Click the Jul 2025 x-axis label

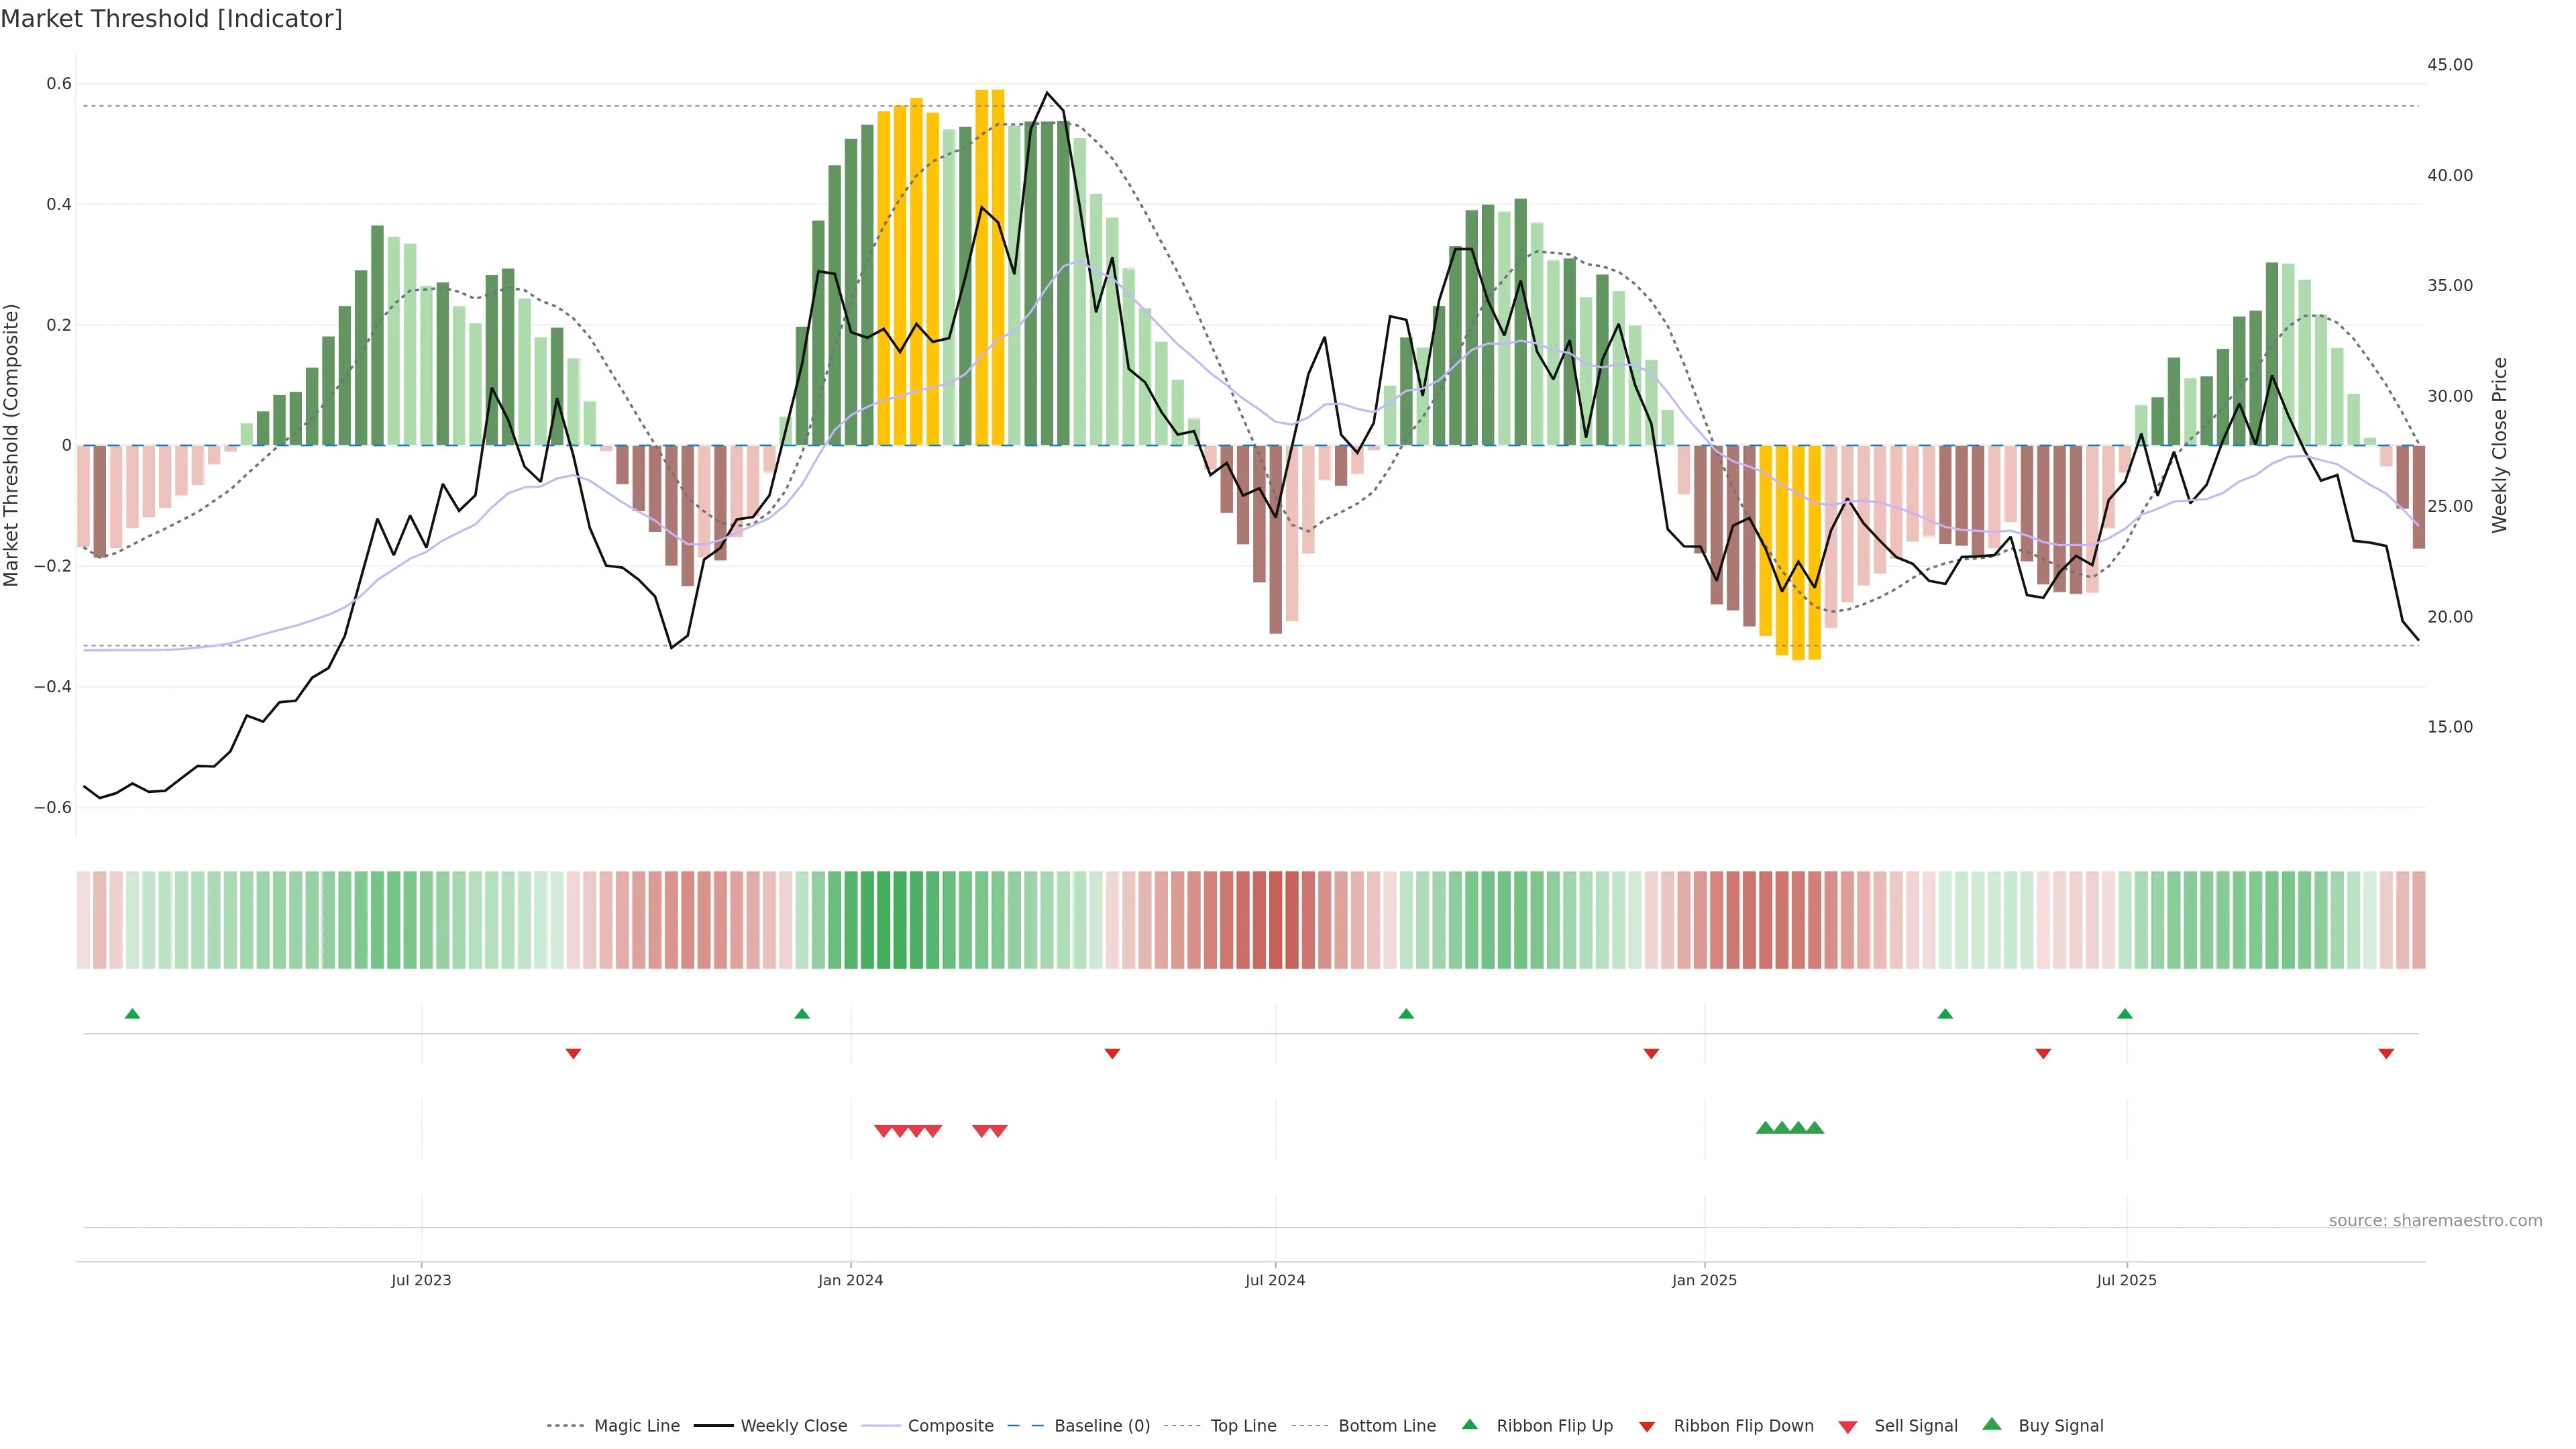[x=2126, y=1280]
